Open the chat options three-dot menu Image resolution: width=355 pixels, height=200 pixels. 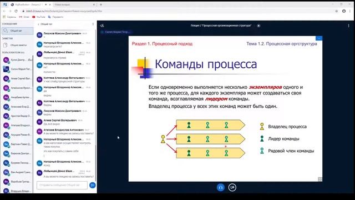93,24
